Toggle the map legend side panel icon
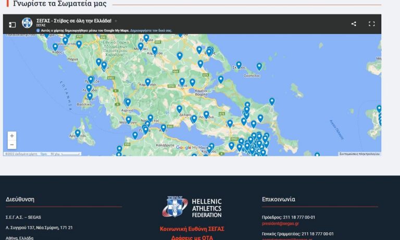 click(12, 24)
